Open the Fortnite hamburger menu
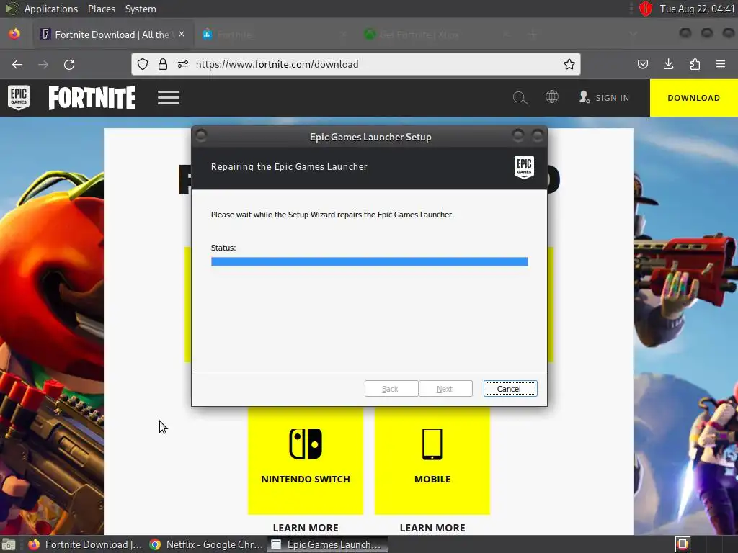738x553 pixels. pyautogui.click(x=169, y=98)
